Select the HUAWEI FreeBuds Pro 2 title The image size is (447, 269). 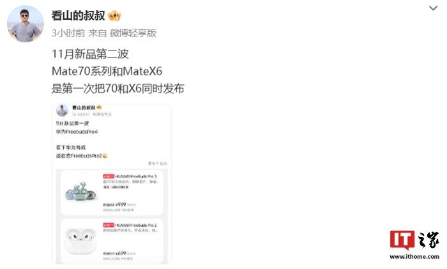pos(136,225)
